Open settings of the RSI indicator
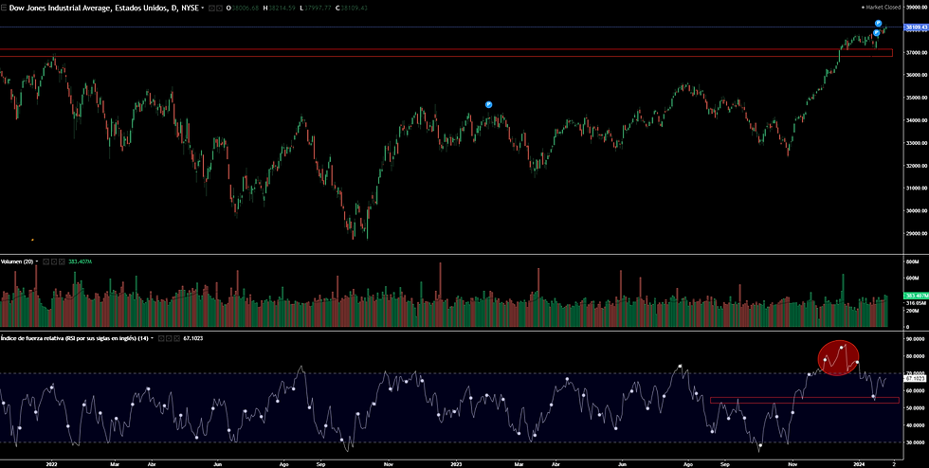This screenshot has height=468, width=929. pos(170,338)
